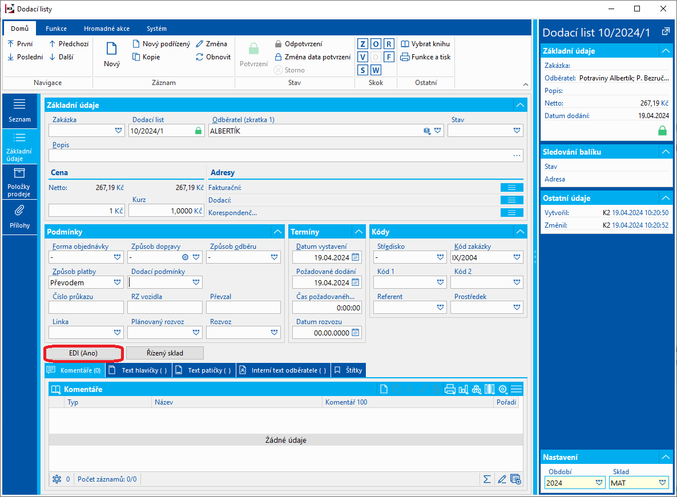Open comments grid settings gear
The width and height of the screenshot is (677, 497).
[x=502, y=389]
